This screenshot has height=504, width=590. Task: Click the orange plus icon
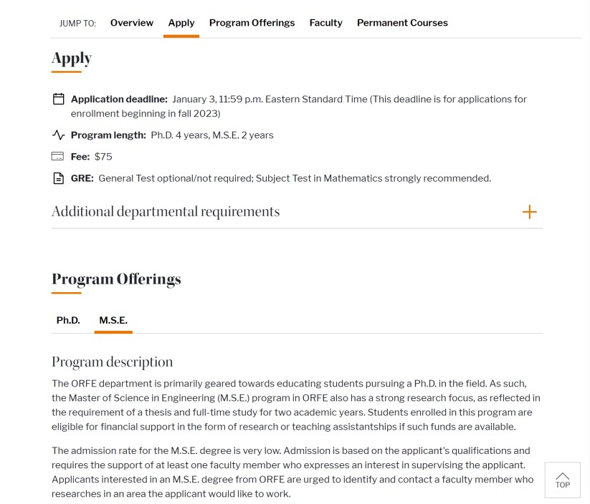(529, 212)
